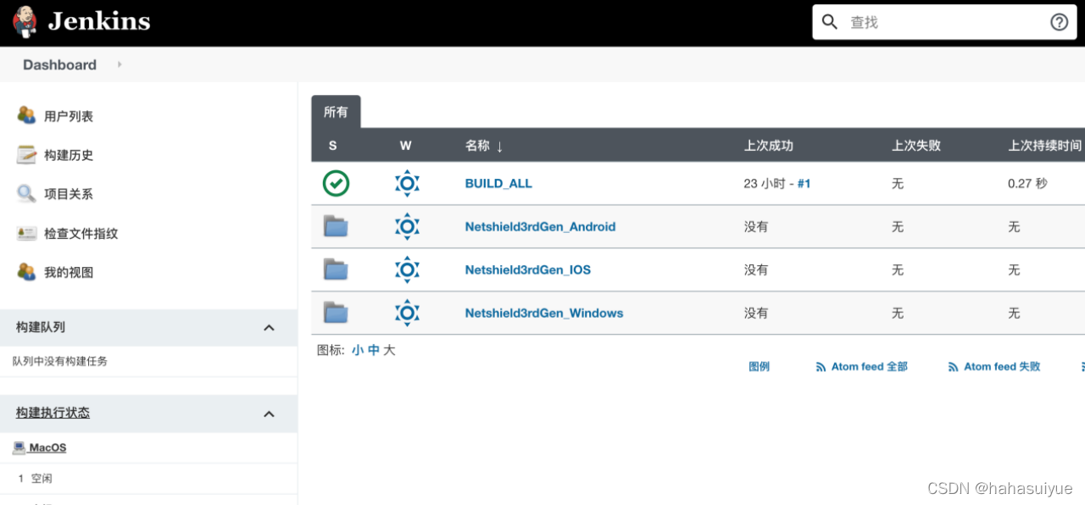Open the BUILD_ALL job
Viewport: 1085px width, 505px height.
click(498, 183)
